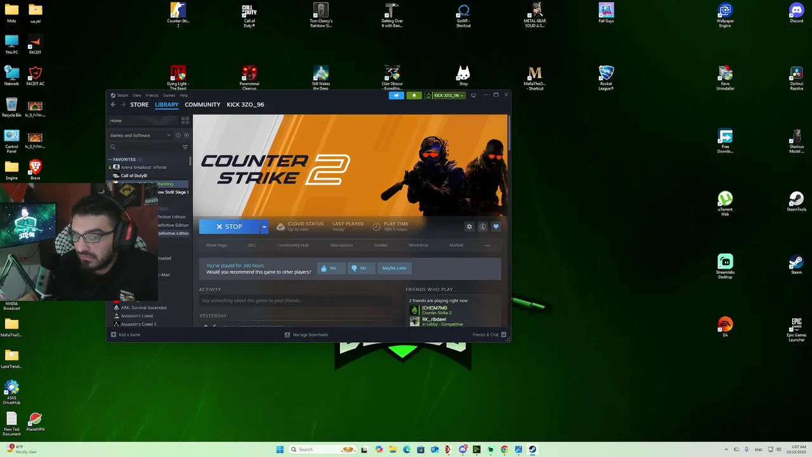Open more links ellipsis in game nav

click(x=487, y=245)
